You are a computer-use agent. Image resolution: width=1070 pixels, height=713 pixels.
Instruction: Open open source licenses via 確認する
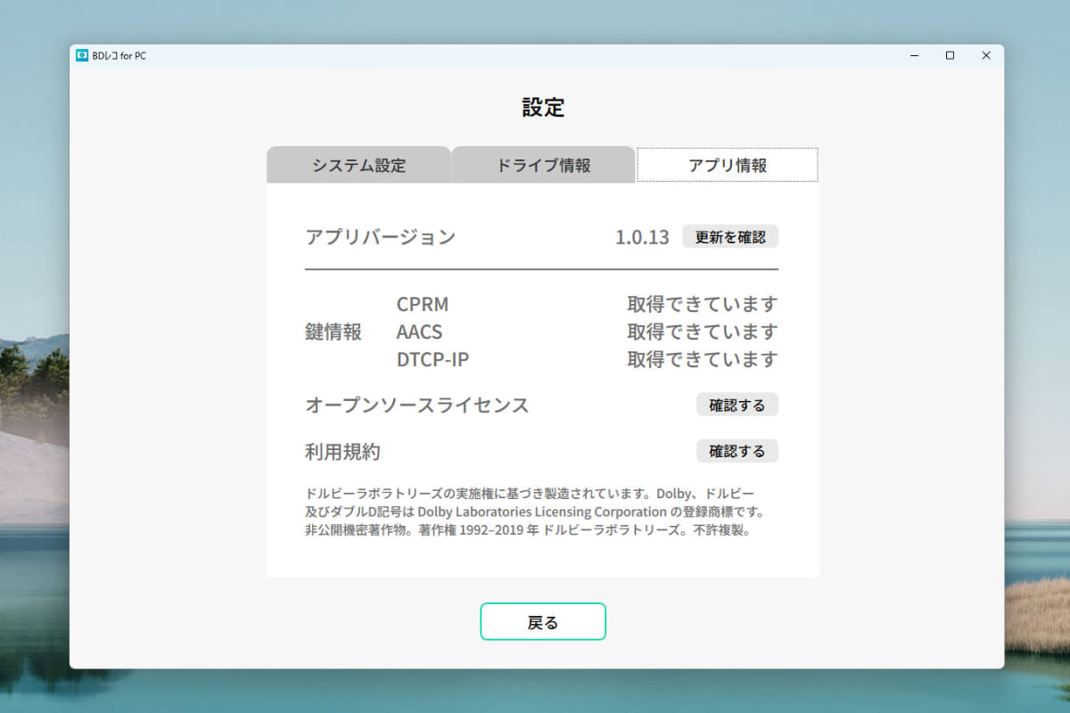(737, 405)
